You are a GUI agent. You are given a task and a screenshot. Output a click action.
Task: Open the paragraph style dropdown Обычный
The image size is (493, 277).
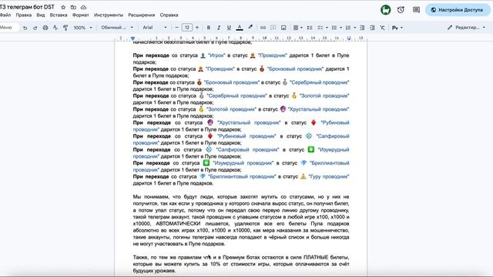pyautogui.click(x=117, y=28)
